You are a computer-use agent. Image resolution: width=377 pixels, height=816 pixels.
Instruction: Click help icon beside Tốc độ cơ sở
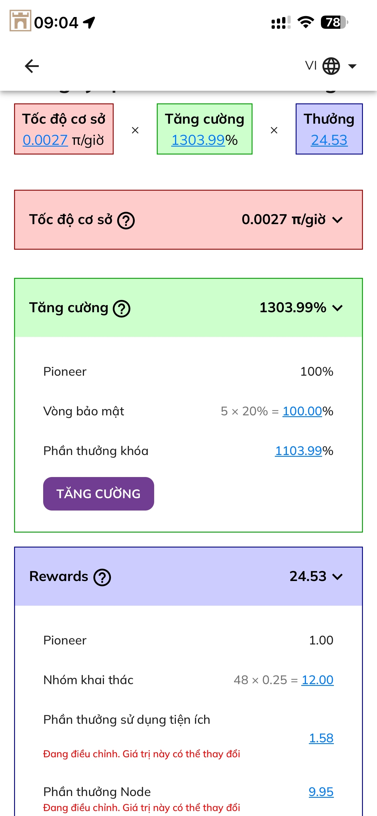click(126, 221)
